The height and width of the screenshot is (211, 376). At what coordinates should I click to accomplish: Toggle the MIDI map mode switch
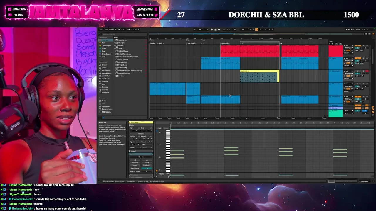pos(358,30)
